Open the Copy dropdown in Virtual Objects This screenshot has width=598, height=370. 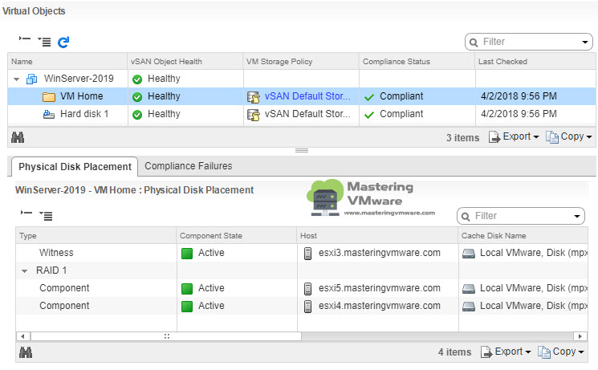coord(568,136)
